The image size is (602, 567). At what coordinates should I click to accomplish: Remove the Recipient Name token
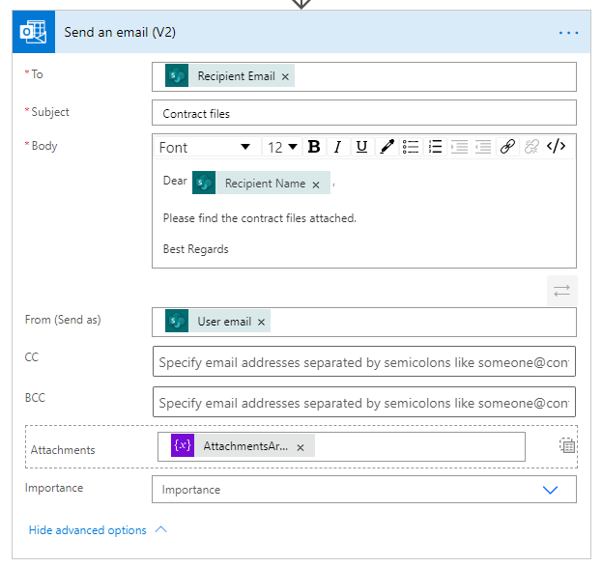pyautogui.click(x=316, y=184)
